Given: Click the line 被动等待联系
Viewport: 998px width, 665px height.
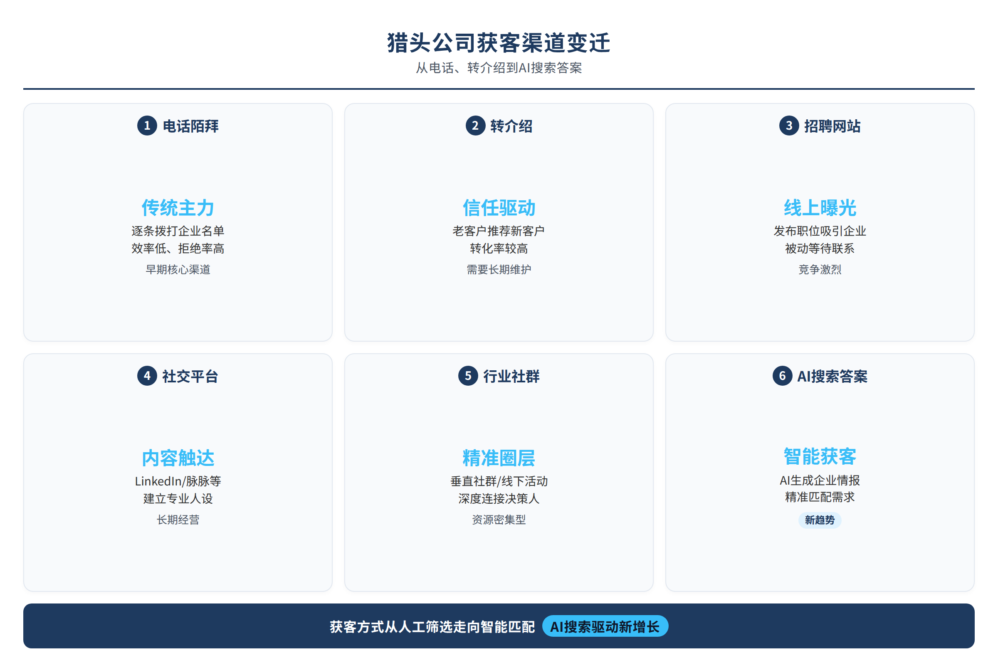Looking at the screenshot, I should [820, 249].
